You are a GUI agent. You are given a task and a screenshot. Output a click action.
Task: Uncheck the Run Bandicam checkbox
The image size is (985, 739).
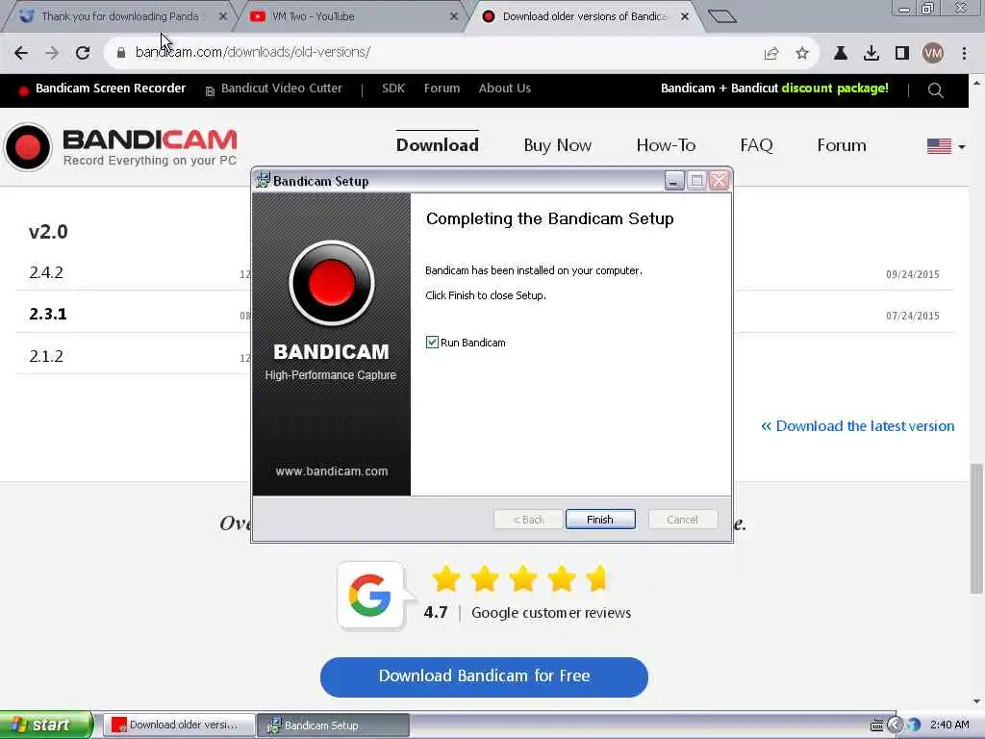(x=432, y=343)
